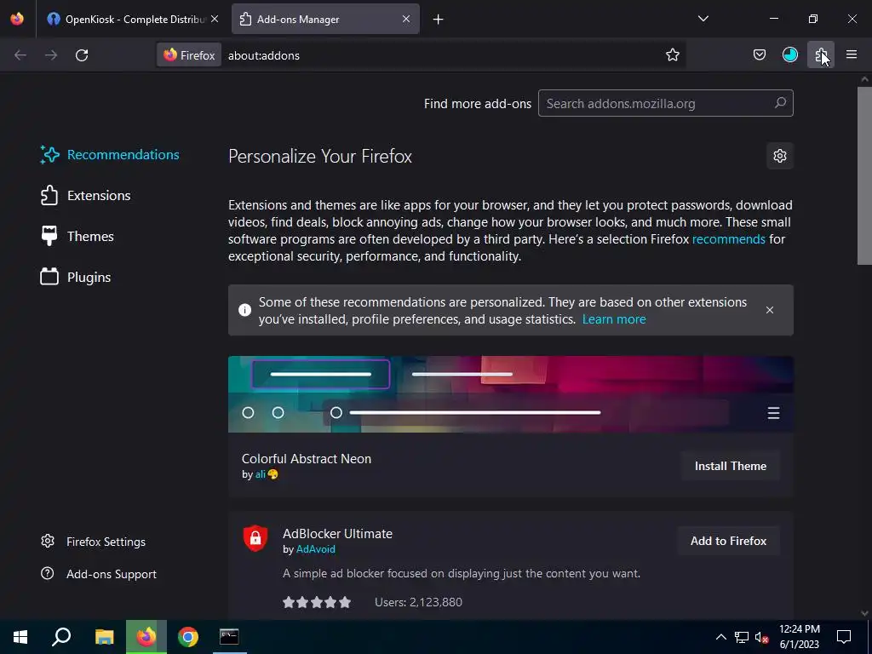872x654 pixels.
Task: Click the AdBlocker Ultimate shield icon
Action: 255,538
